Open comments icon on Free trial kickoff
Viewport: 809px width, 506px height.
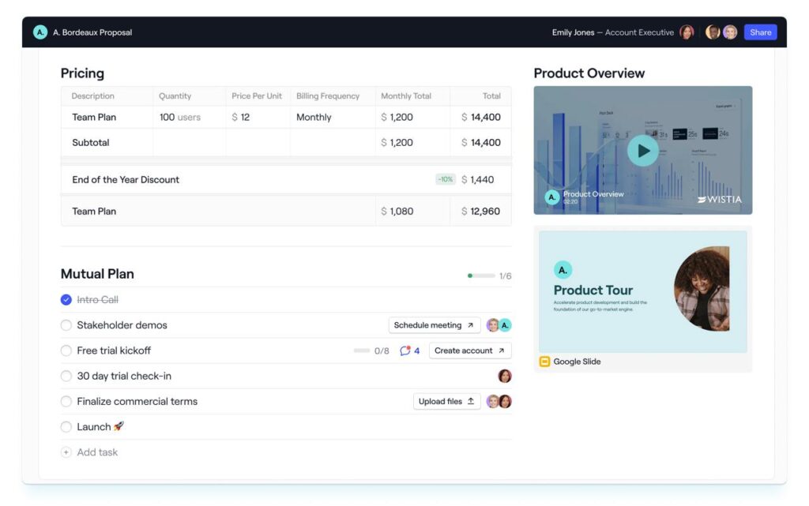point(405,350)
